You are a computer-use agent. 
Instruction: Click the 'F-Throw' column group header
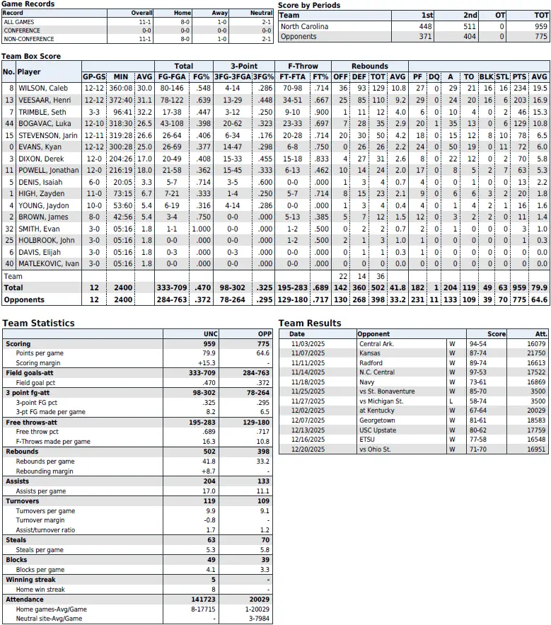(x=305, y=67)
